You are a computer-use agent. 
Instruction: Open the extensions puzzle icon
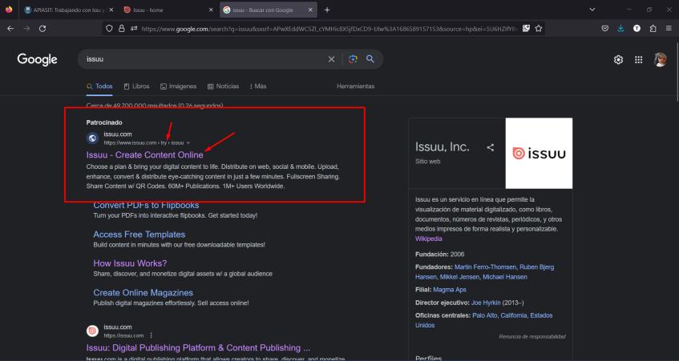pyautogui.click(x=653, y=29)
